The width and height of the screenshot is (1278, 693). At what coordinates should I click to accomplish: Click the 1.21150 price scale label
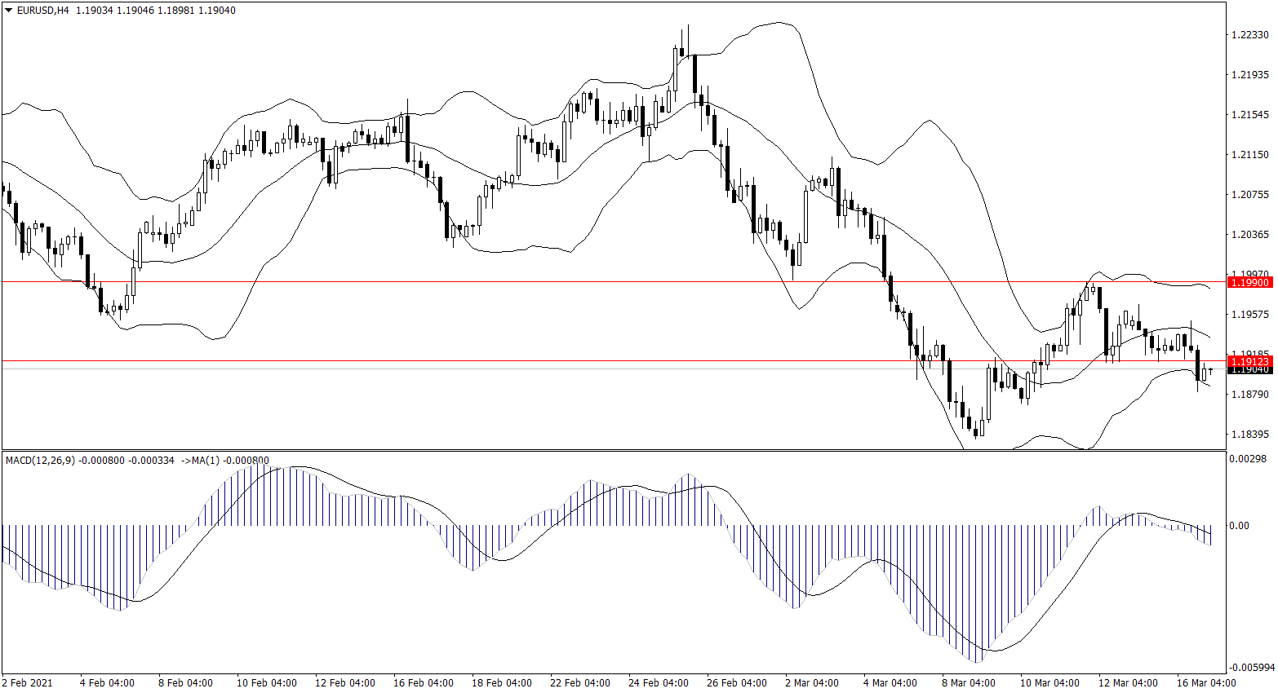coord(1249,155)
